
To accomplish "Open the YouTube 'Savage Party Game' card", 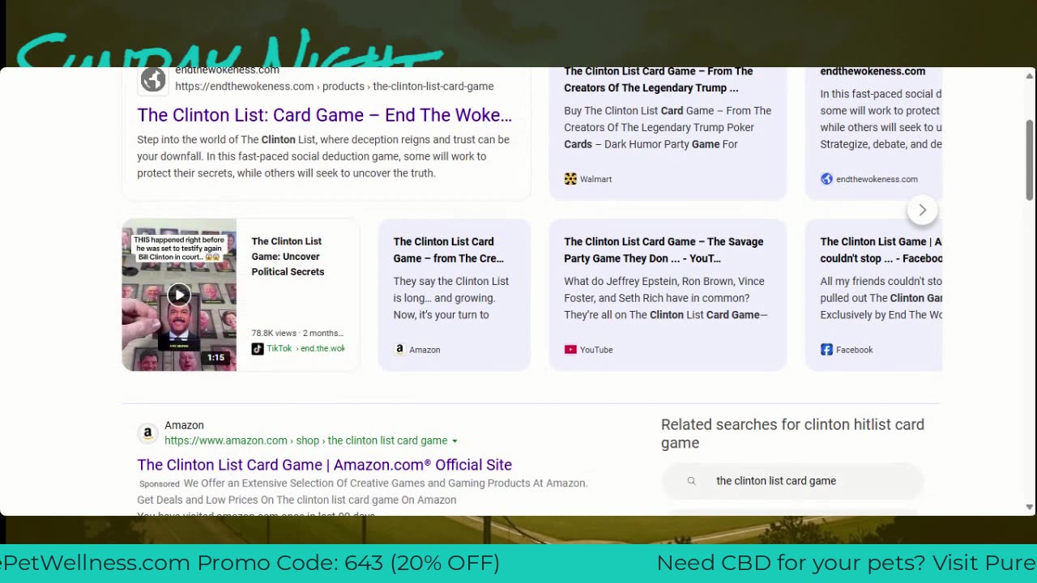I will [x=668, y=295].
